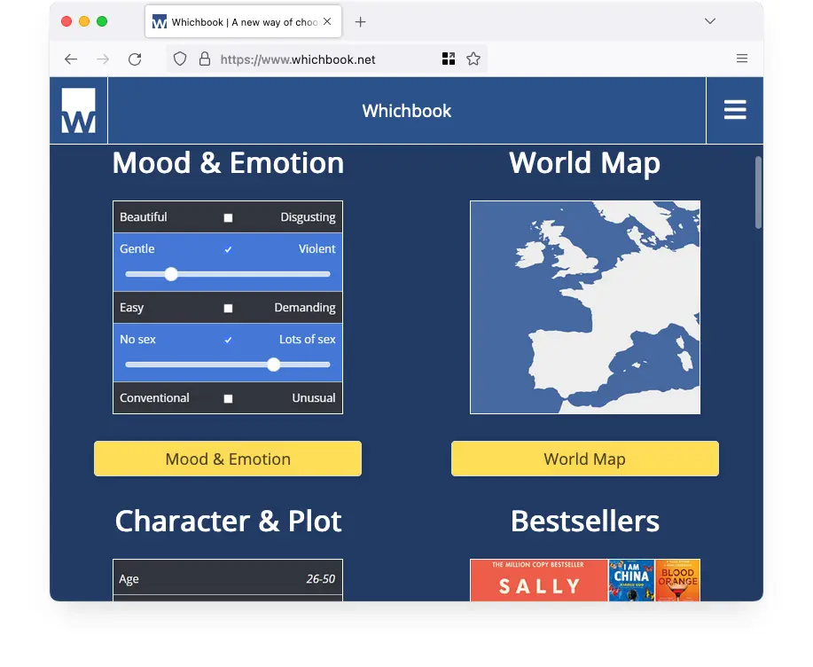Uncheck the Gentle–Violent checkbox

click(x=228, y=249)
